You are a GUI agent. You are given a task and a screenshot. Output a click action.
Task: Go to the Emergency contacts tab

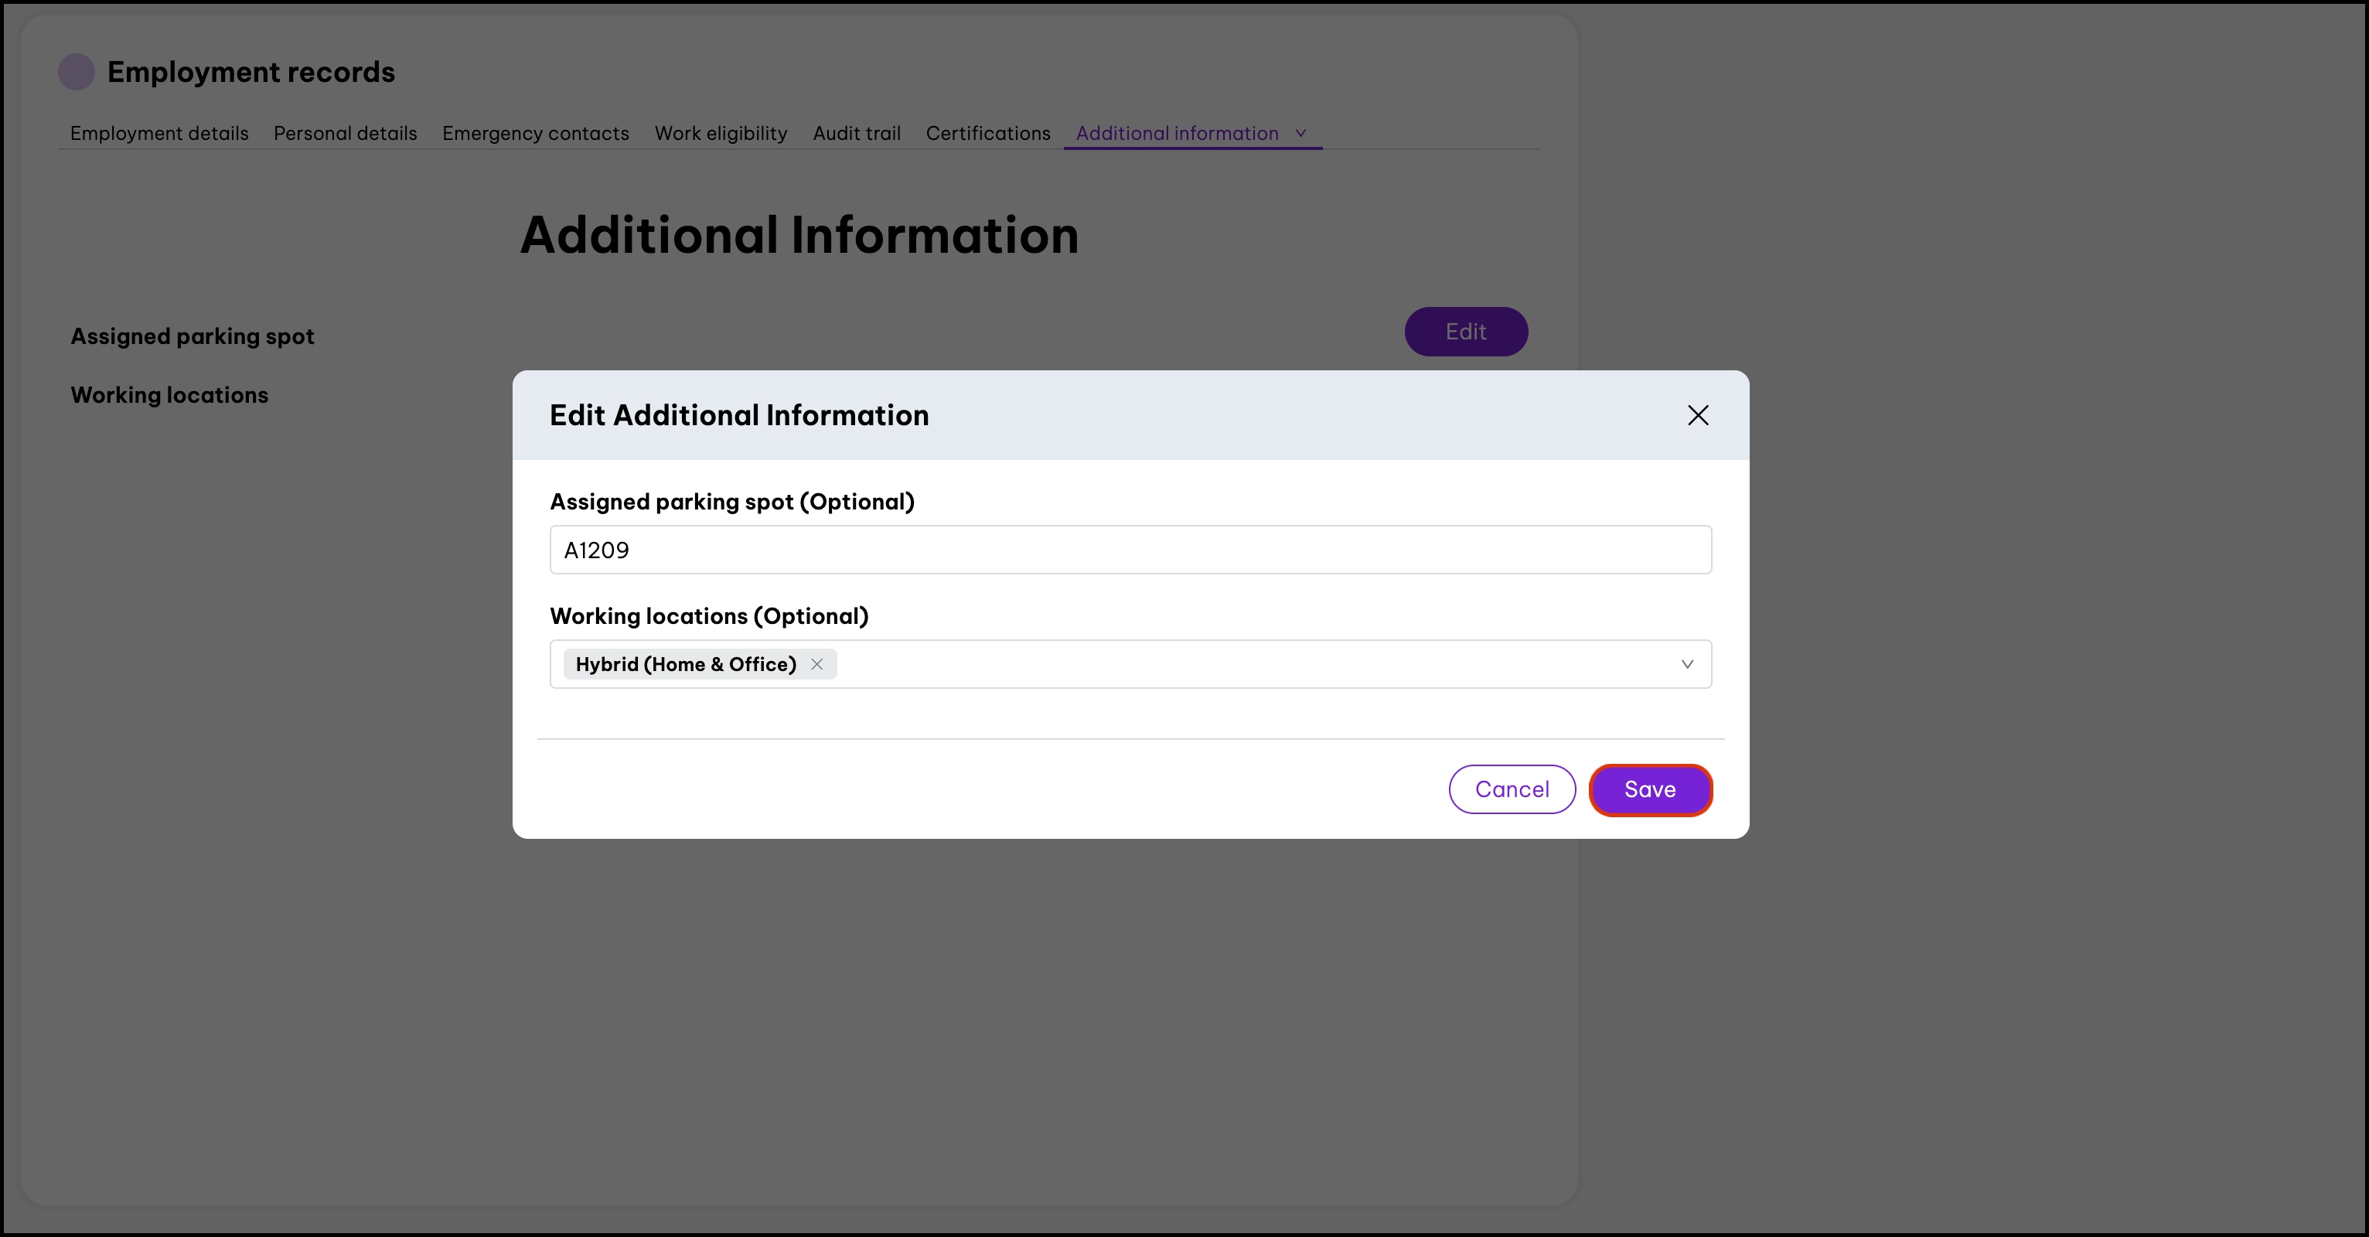tap(535, 133)
